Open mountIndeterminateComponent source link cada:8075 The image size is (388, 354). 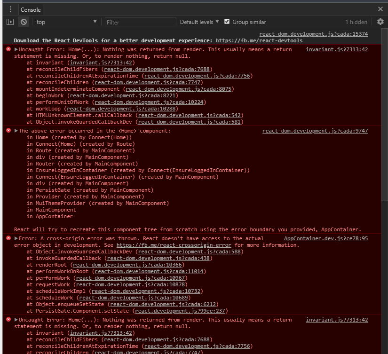178,89
